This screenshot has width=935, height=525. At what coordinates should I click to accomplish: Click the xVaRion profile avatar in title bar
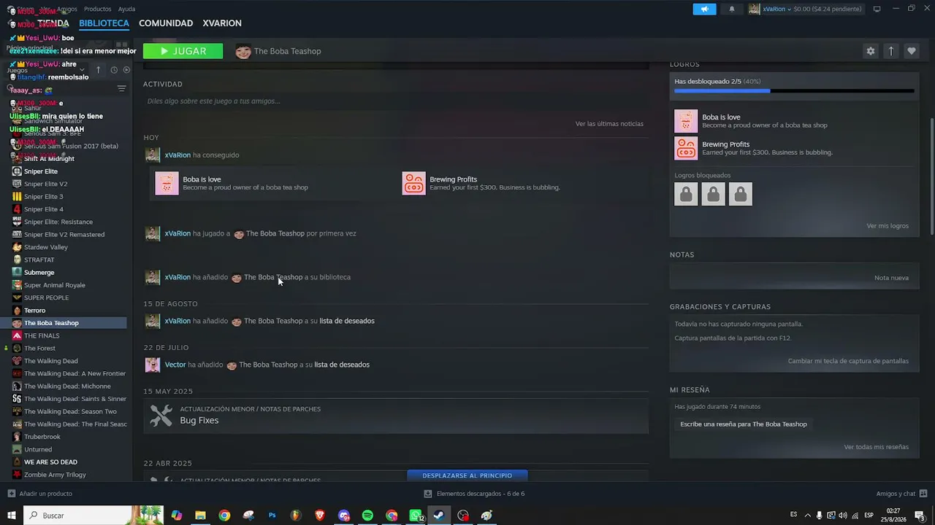click(754, 9)
